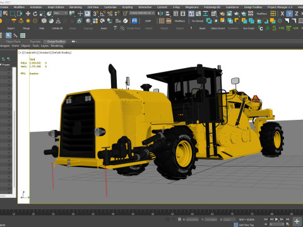Open the reference coordinate system dropdown

(61, 13)
